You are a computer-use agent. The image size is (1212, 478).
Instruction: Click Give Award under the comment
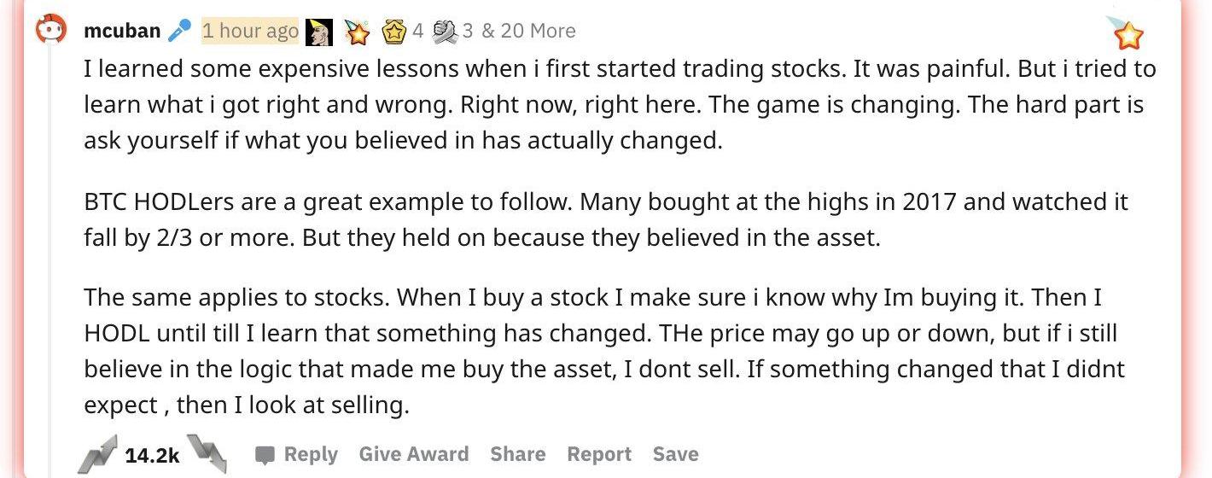[x=413, y=454]
